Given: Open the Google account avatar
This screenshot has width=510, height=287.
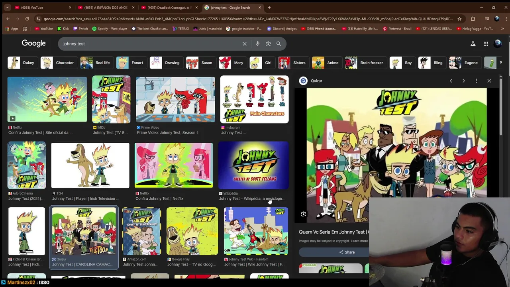Looking at the screenshot, I should pyautogui.click(x=498, y=44).
